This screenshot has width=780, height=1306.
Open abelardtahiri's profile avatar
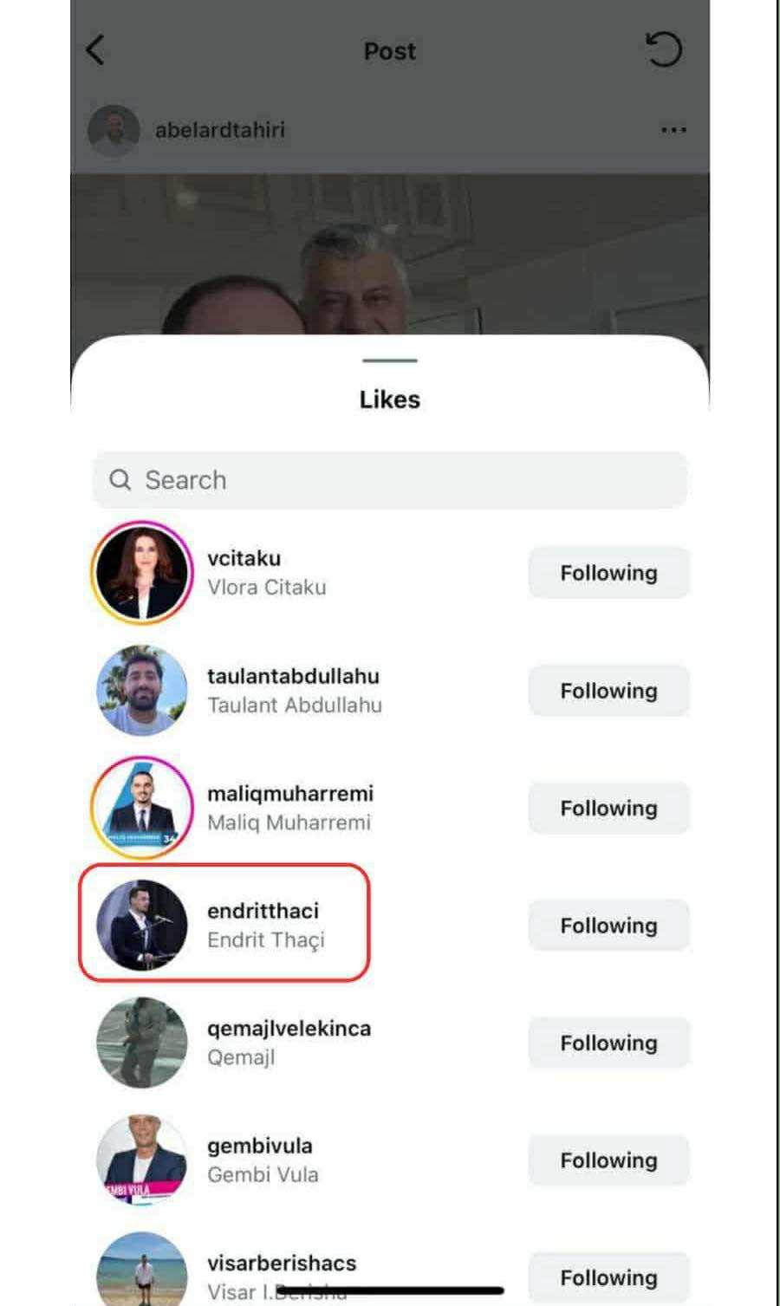[114, 130]
